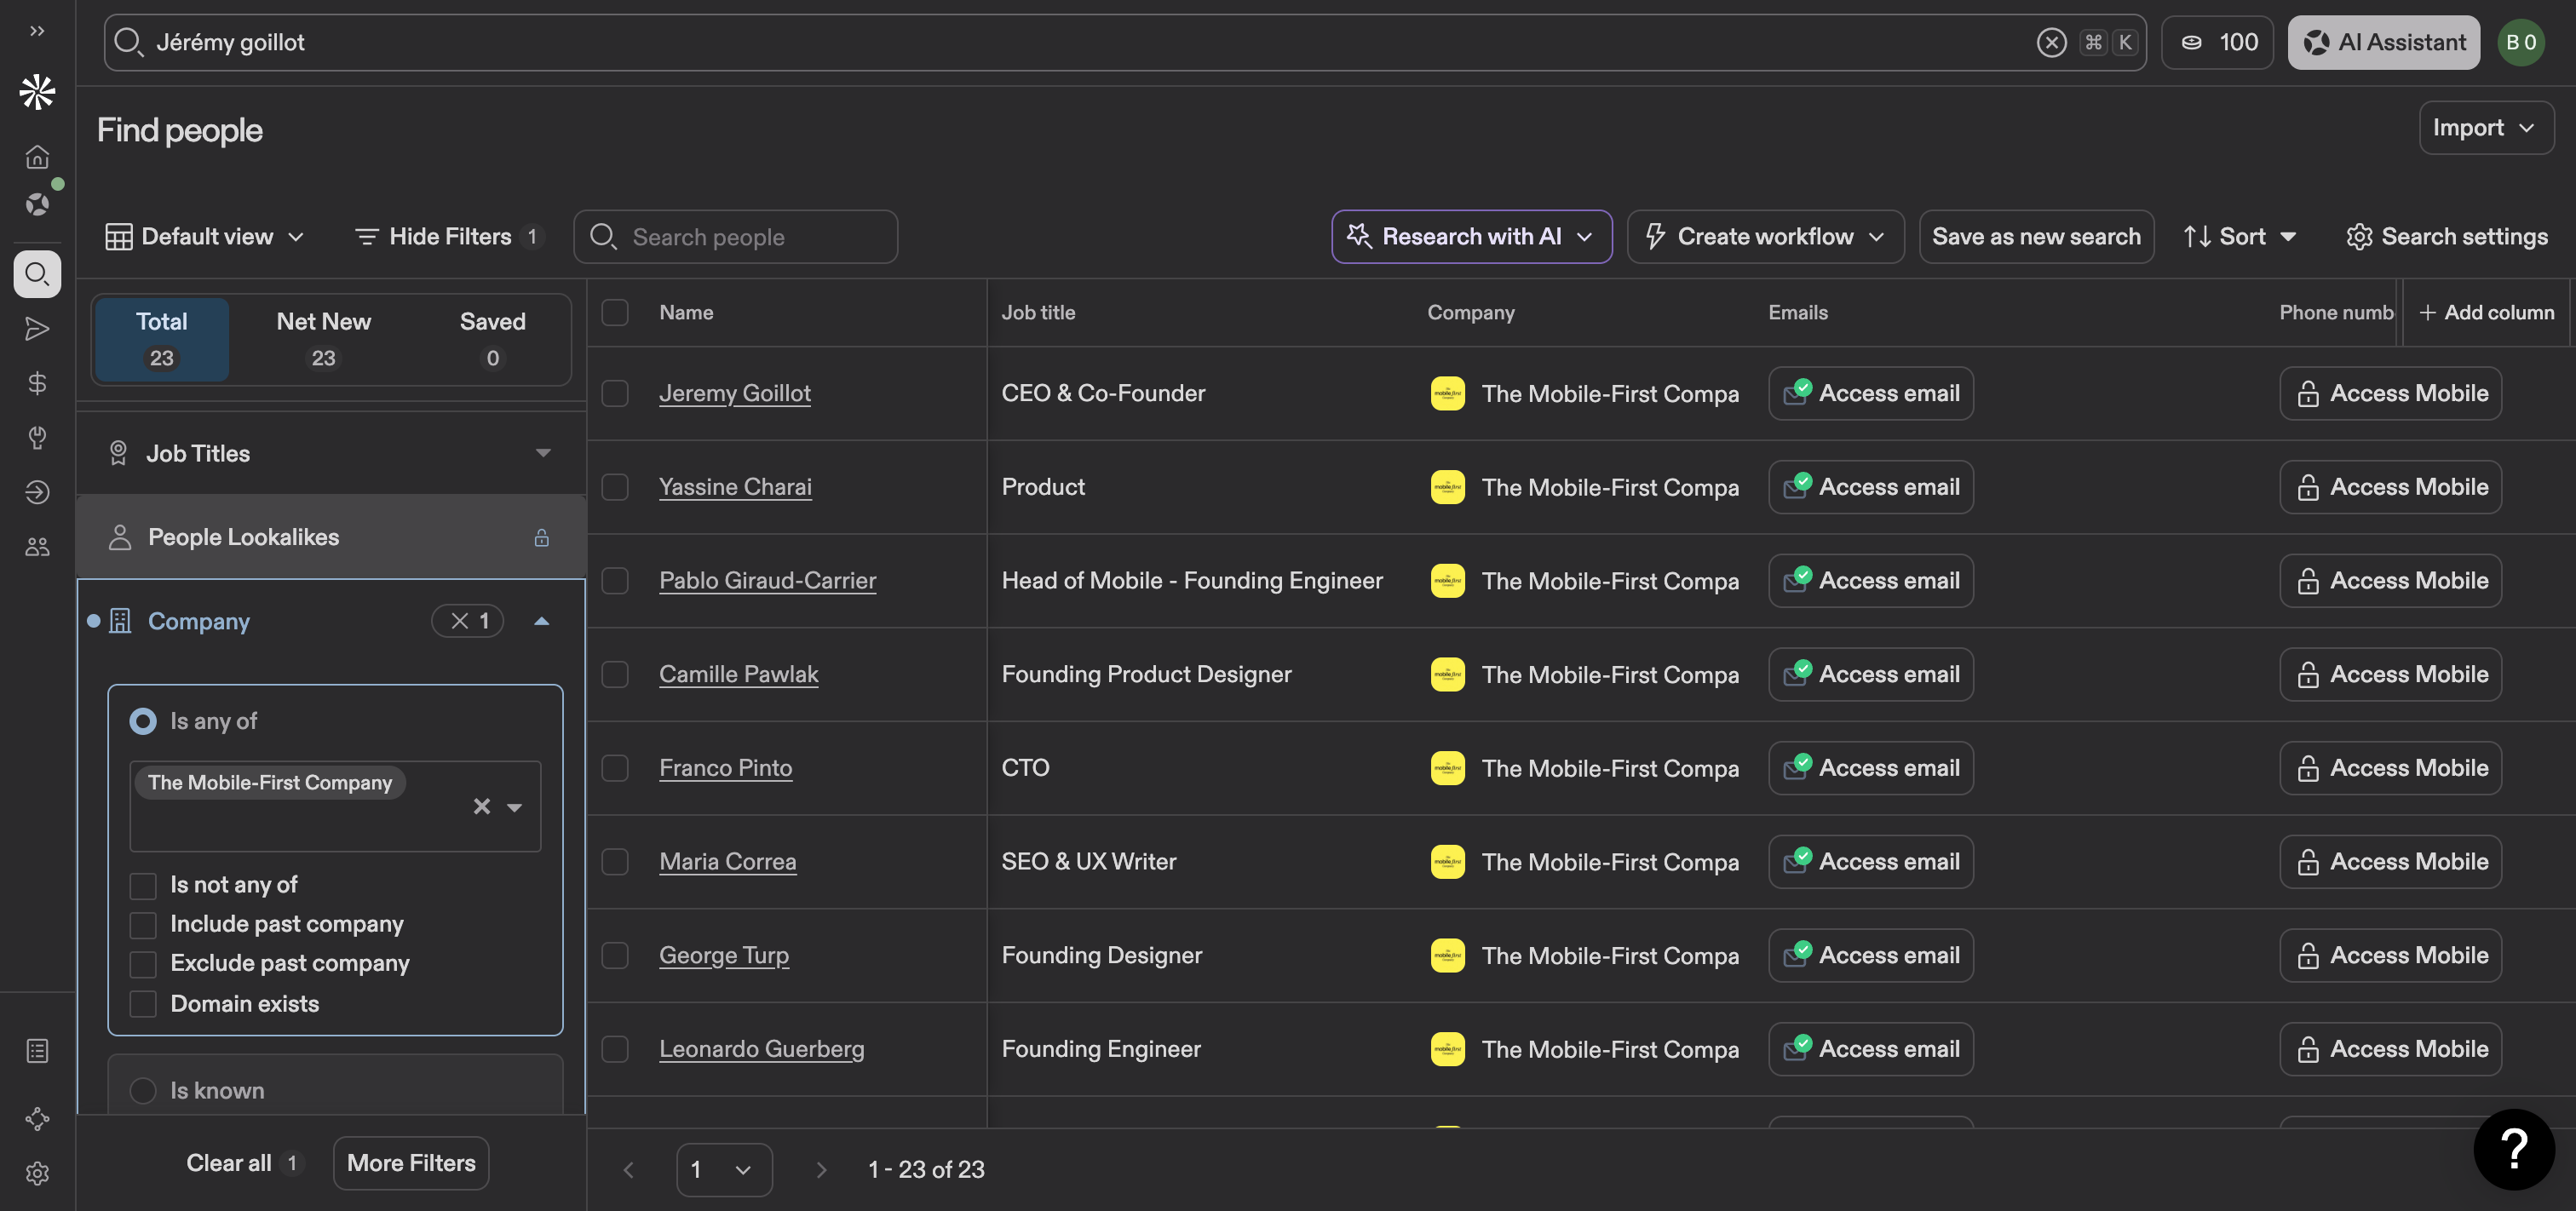Viewport: 2576px width, 1211px height.
Task: Open the settings gear in the left sidebar
Action: (37, 1173)
